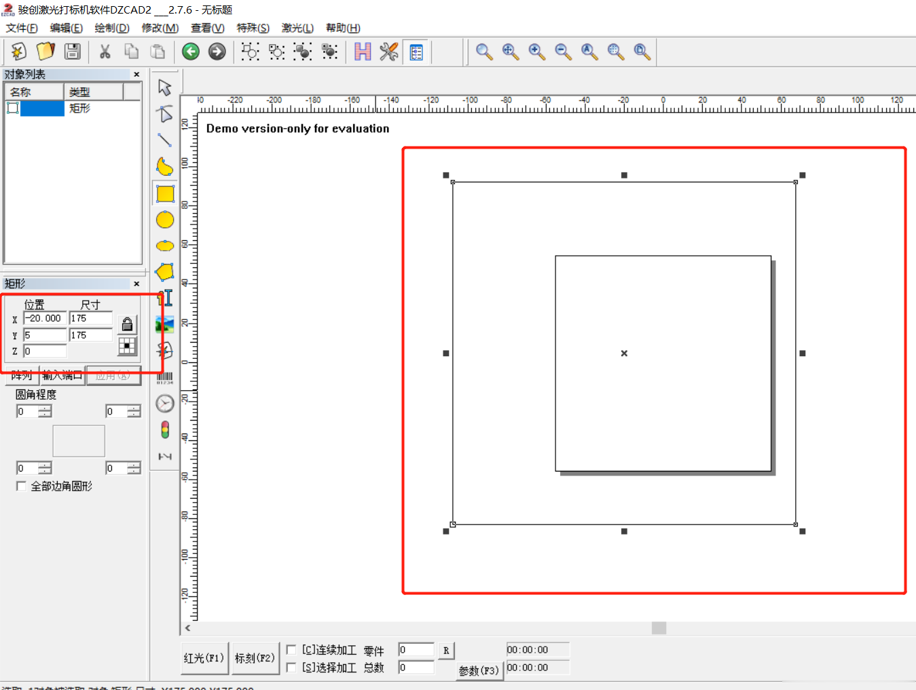Click the 类型 column header
The width and height of the screenshot is (916, 690).
94,92
